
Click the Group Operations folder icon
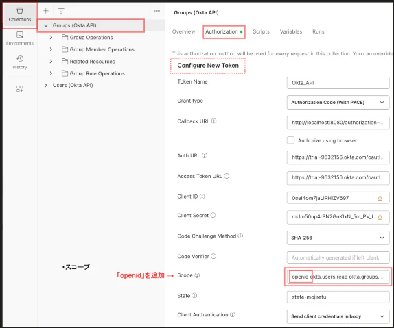click(x=65, y=38)
